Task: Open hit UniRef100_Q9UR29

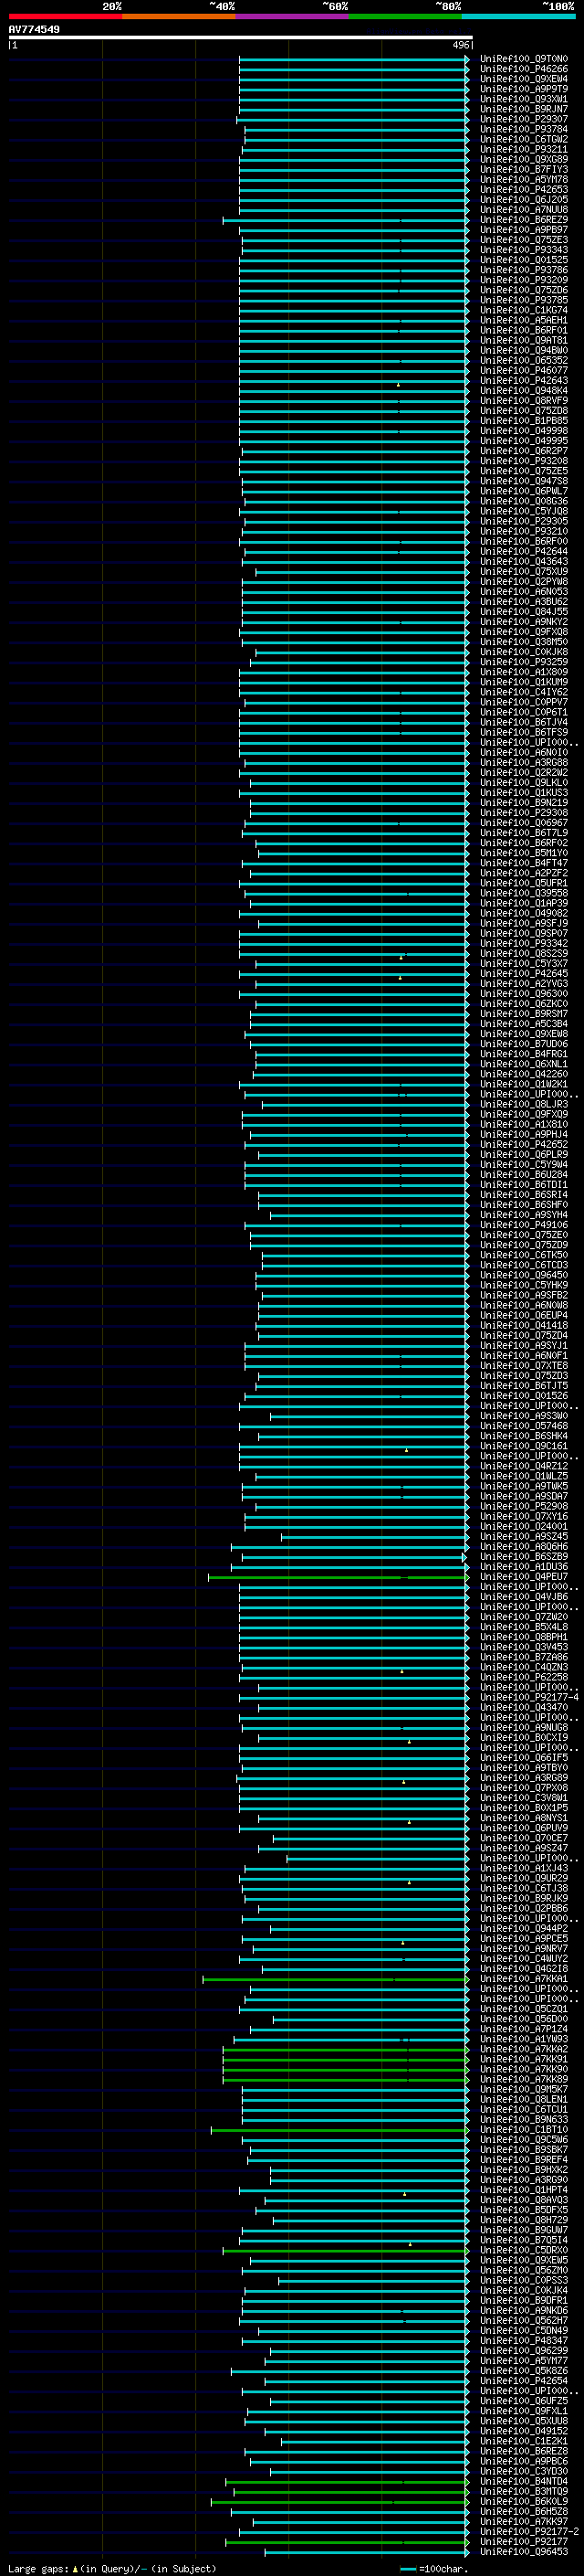Action: pyautogui.click(x=523, y=1878)
